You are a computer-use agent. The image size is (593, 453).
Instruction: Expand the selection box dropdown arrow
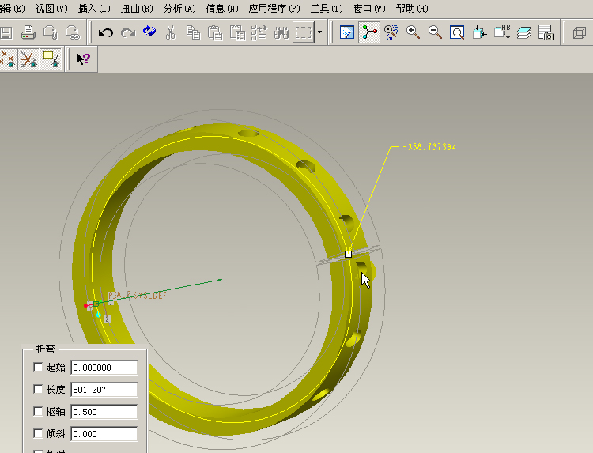coord(319,32)
